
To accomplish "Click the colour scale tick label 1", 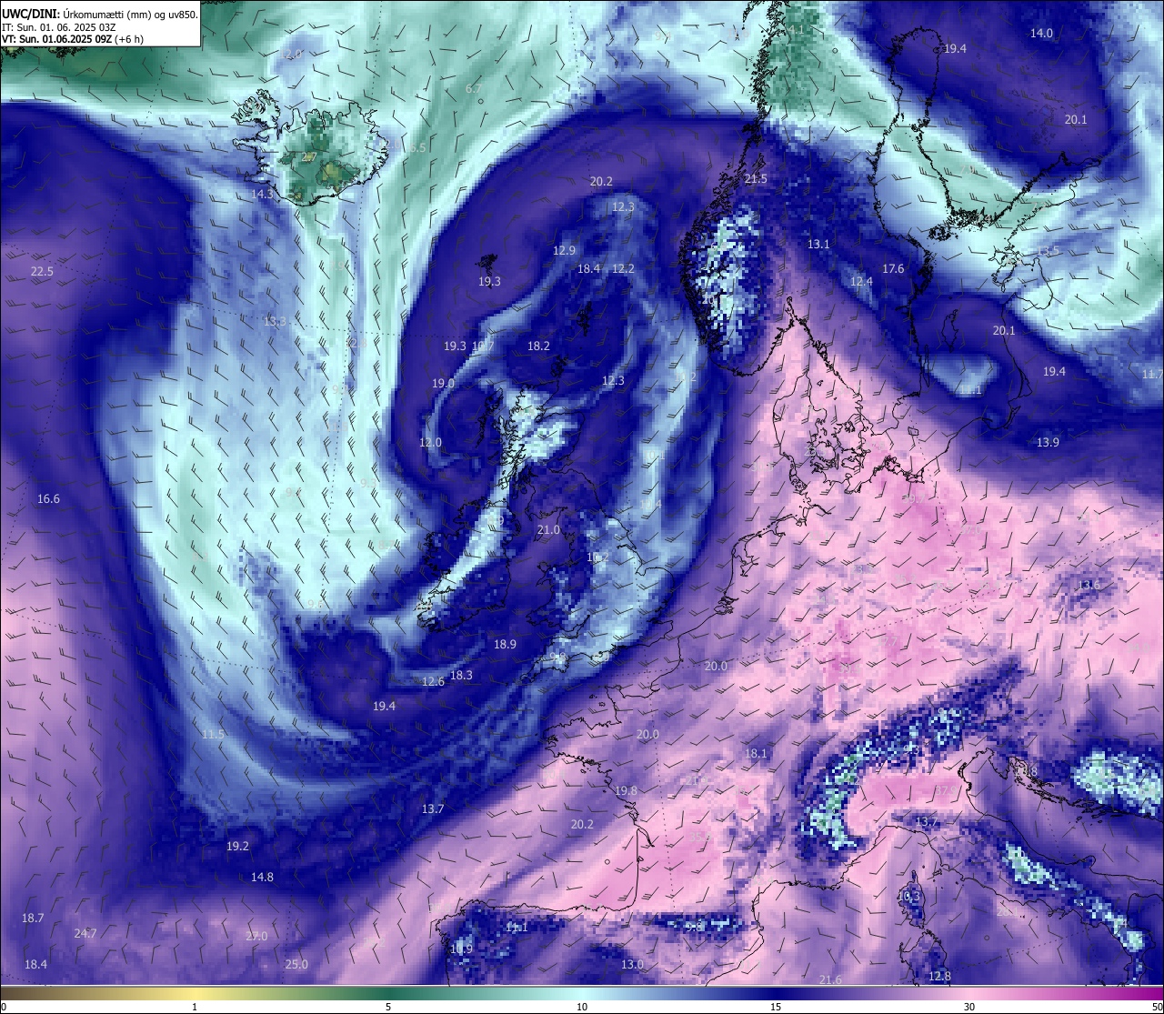I will [x=195, y=1007].
